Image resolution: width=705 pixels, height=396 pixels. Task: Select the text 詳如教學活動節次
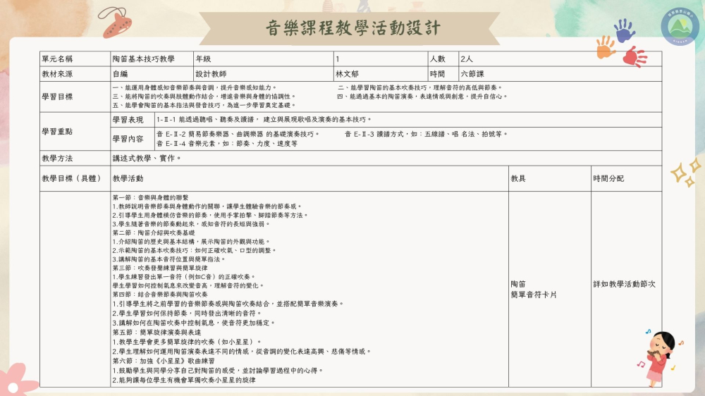click(x=624, y=284)
